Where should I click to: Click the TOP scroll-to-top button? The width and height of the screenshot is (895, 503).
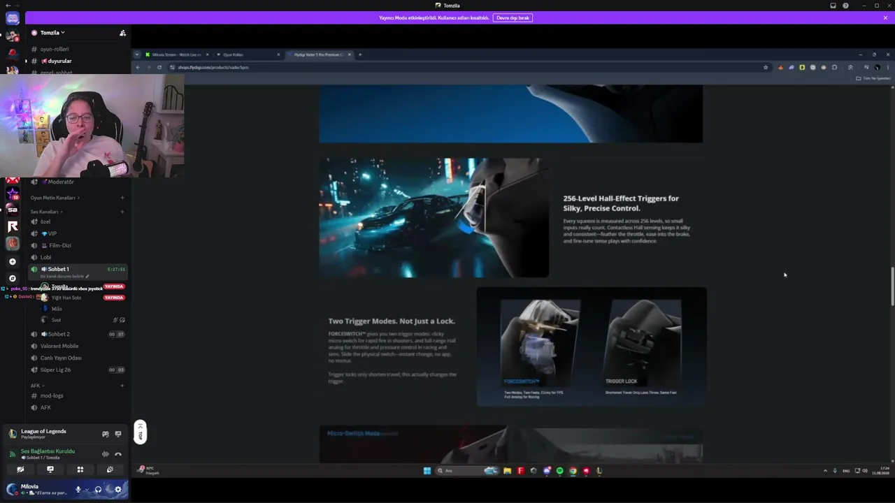140,432
